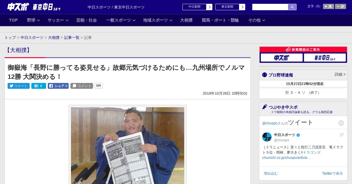The image size is (352, 184).
Task: Expand the 地域スポーツ menu
Action: tap(158, 20)
